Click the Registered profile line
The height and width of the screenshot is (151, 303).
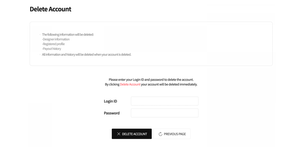54,44
